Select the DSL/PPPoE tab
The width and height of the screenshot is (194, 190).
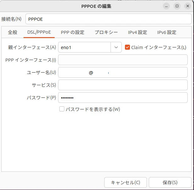click(x=39, y=32)
